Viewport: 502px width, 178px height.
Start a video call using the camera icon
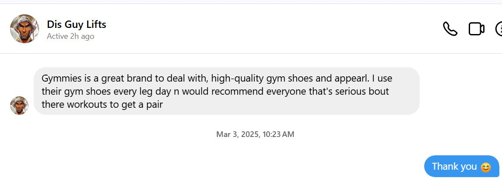[x=476, y=29]
